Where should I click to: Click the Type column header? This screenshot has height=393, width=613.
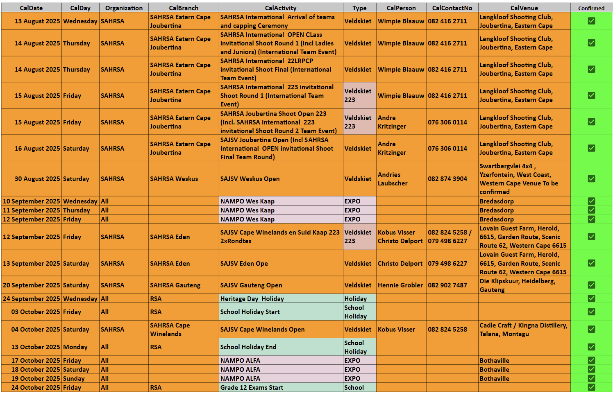tap(359, 8)
